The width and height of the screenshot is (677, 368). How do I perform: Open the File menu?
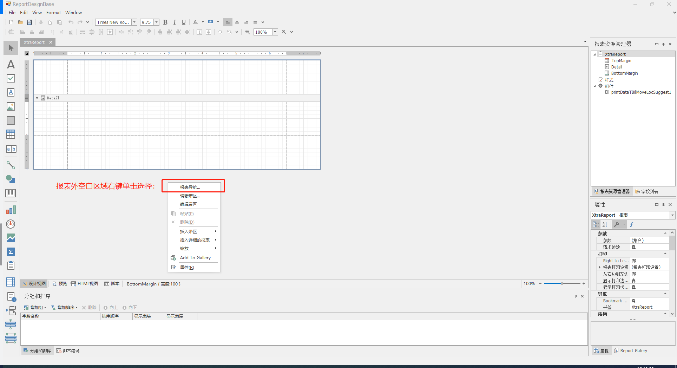point(12,12)
